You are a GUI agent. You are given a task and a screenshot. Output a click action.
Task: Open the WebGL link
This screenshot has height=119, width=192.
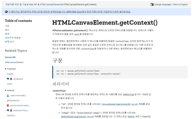click(x=131, y=117)
